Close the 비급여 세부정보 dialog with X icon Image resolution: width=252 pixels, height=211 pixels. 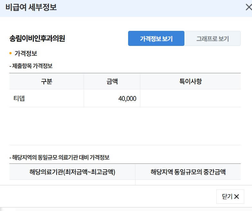pyautogui.click(x=249, y=7)
